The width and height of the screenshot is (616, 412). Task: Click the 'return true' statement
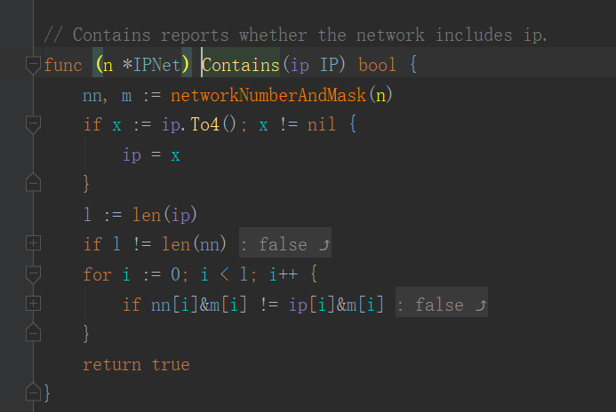pos(136,365)
